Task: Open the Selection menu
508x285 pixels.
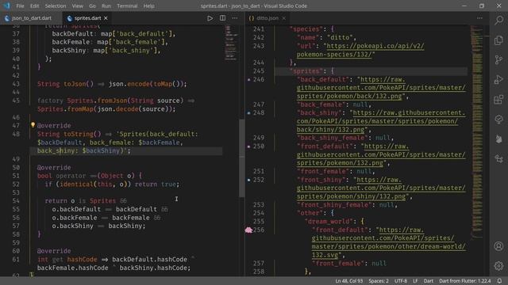Action: click(56, 6)
